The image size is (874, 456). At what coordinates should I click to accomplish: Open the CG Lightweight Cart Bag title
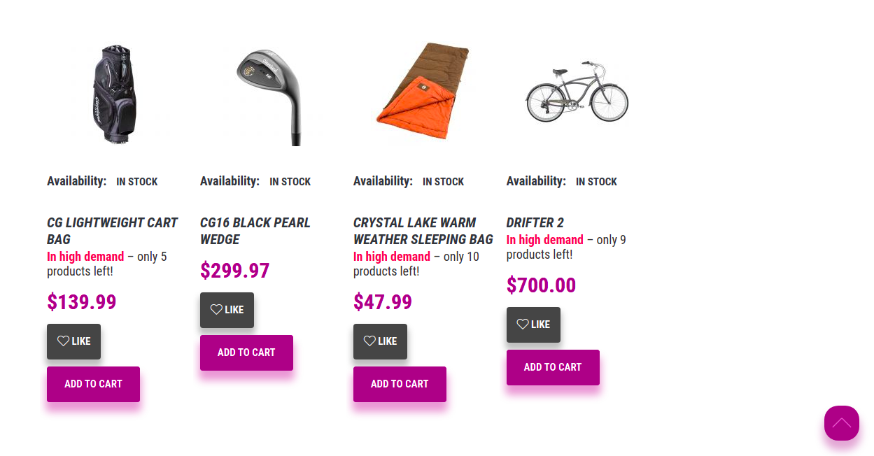[x=113, y=231]
